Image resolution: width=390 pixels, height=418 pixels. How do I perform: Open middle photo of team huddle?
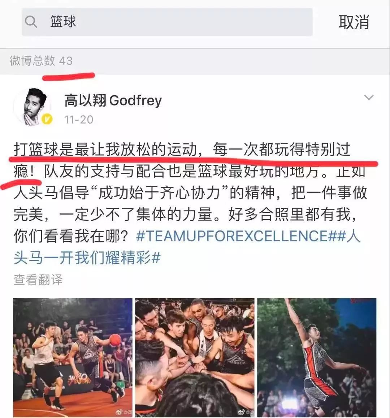click(x=195, y=358)
